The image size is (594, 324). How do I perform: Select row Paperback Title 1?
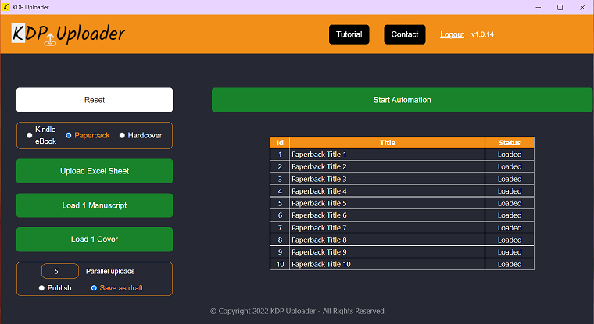[402, 155]
